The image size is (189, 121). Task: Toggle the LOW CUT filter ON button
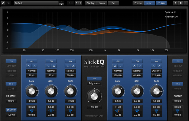11,61
